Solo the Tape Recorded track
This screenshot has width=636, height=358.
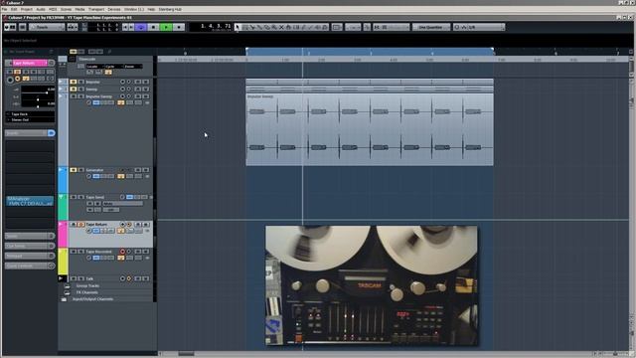(80, 252)
